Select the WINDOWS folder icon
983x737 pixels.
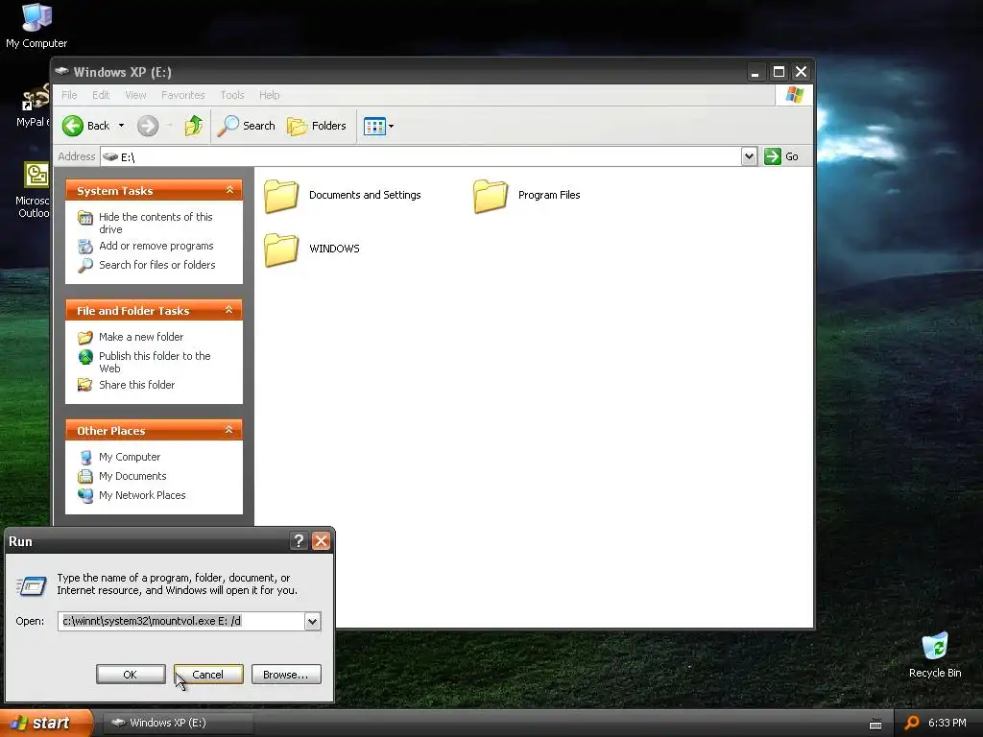click(x=281, y=250)
